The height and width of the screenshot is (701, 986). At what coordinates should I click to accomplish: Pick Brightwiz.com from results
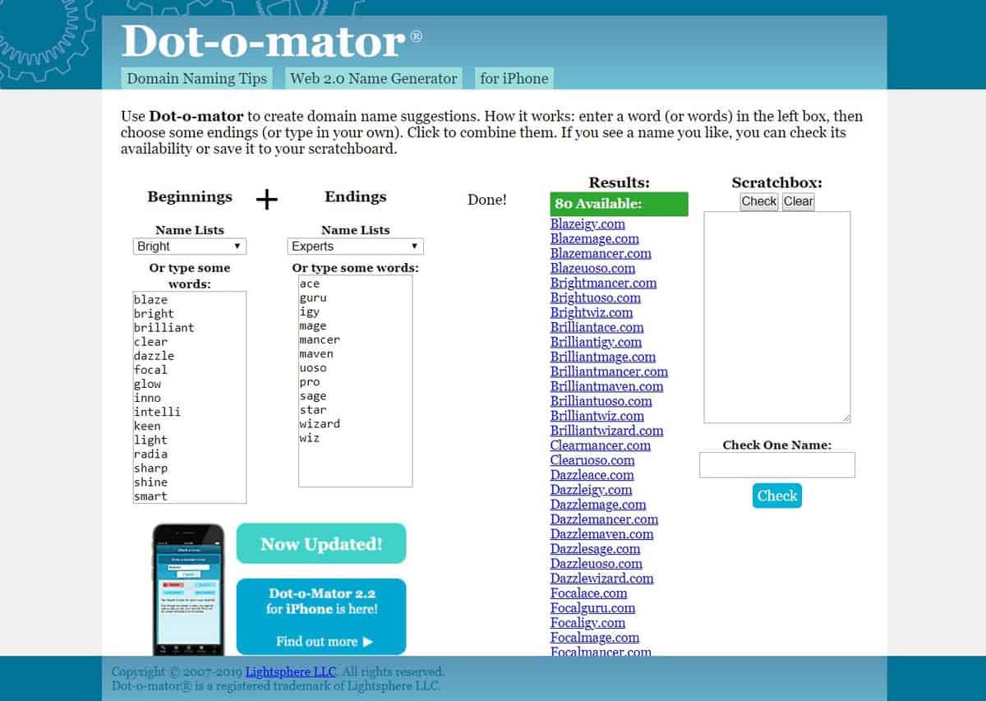[592, 312]
